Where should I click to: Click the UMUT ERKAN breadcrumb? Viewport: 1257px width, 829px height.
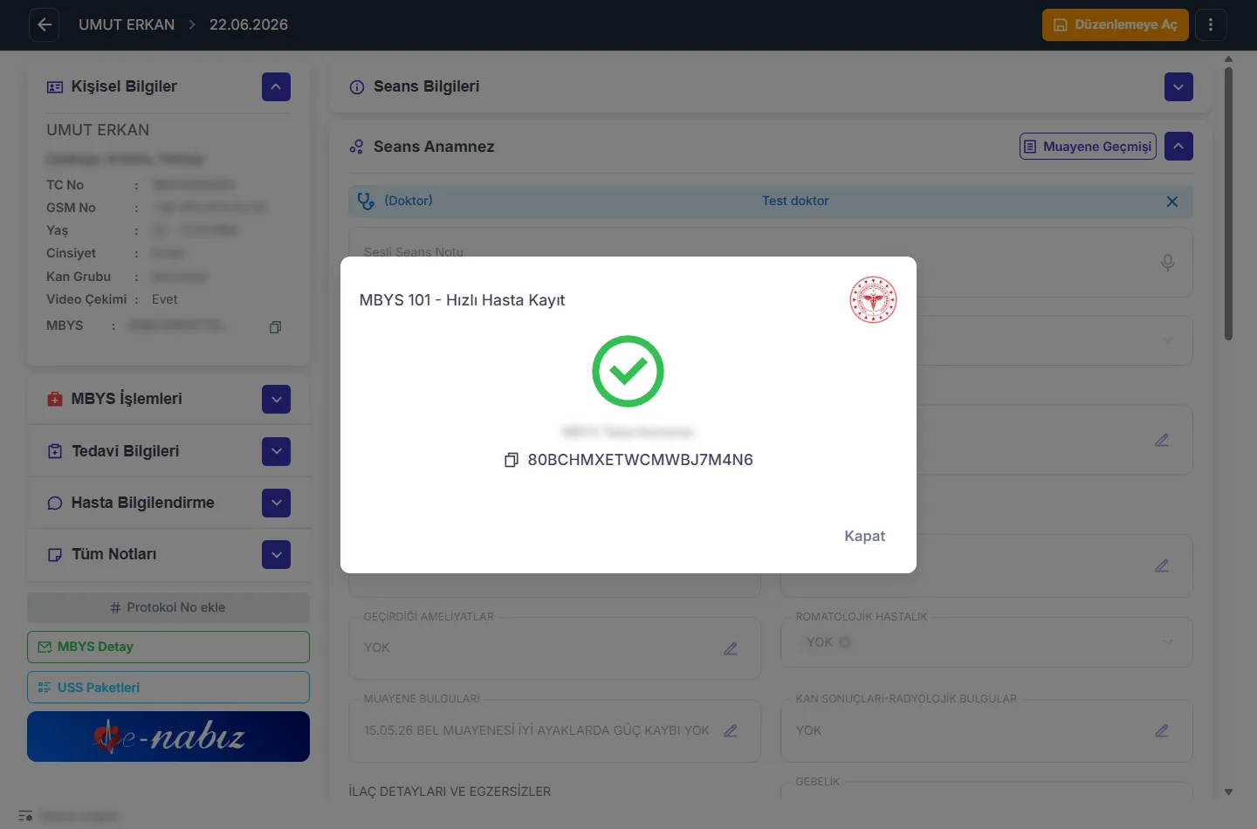pos(127,24)
